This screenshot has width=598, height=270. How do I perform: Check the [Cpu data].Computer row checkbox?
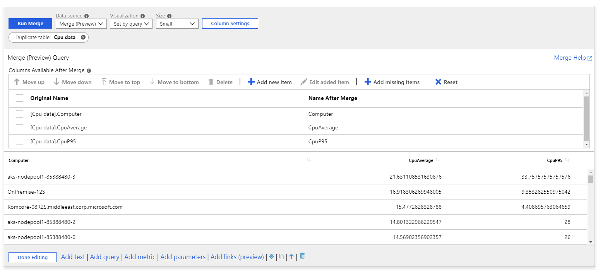[20, 114]
